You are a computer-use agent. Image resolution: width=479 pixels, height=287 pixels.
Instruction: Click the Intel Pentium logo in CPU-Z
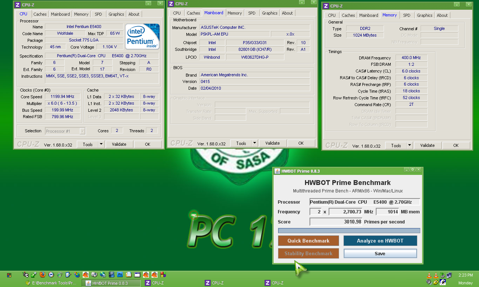tap(142, 37)
